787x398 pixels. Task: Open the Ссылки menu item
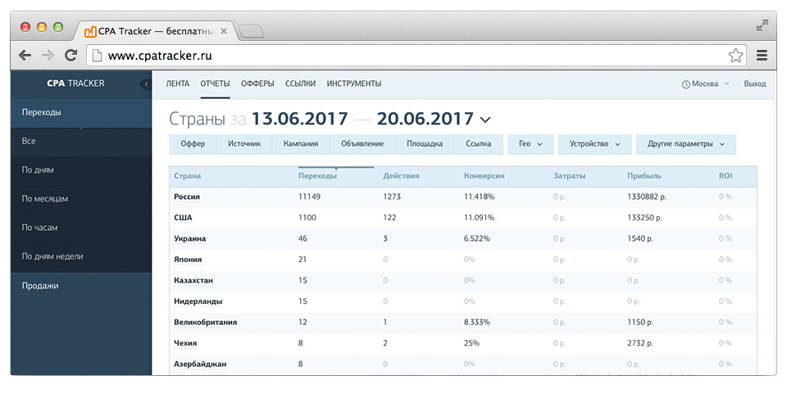pos(300,84)
